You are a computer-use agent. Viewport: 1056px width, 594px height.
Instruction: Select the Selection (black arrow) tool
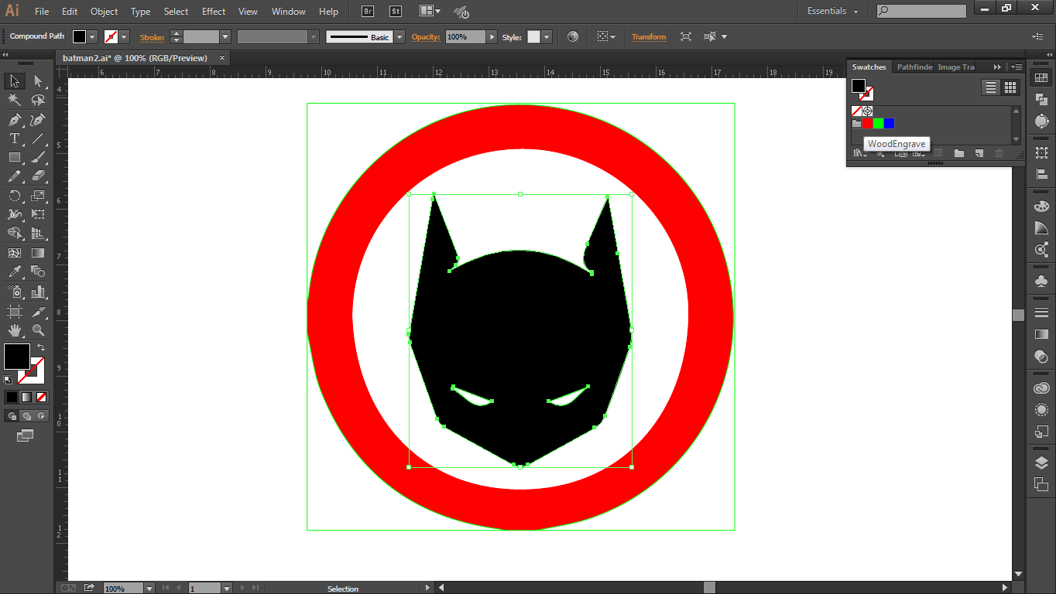click(15, 81)
